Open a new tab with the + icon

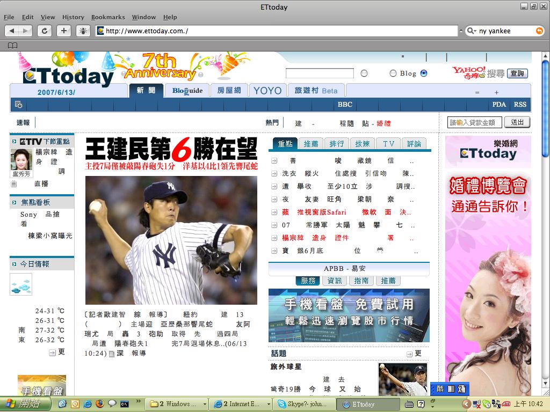(64, 31)
